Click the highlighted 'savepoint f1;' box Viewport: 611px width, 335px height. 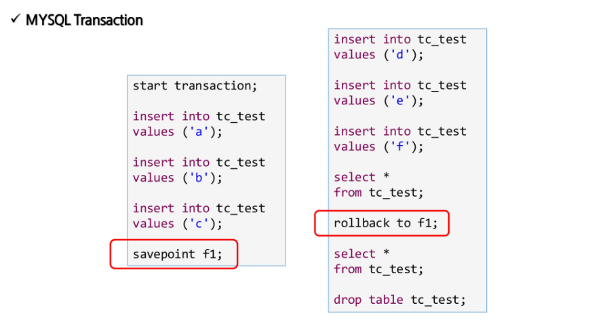pos(174,254)
